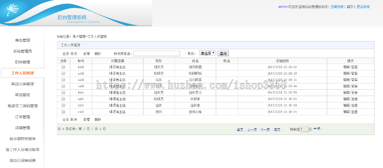This screenshot has width=383, height=168.
Task: Open 编辑/查看 for account cs01
Action: pos(350,112)
